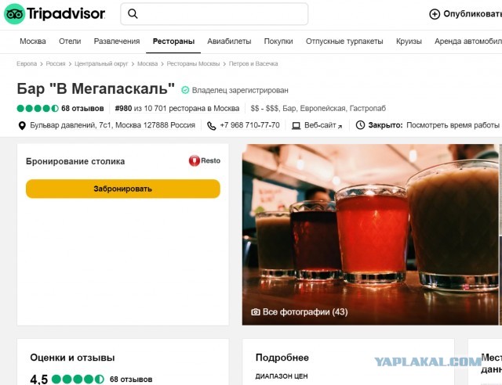Focus the Tripadvisor search field

pyautogui.click(x=214, y=14)
